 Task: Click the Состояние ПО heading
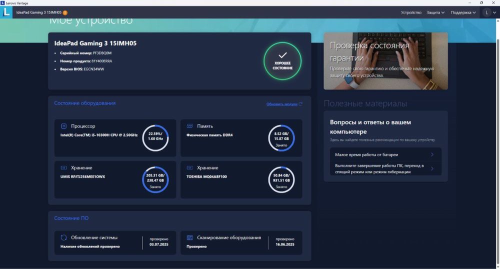71,218
